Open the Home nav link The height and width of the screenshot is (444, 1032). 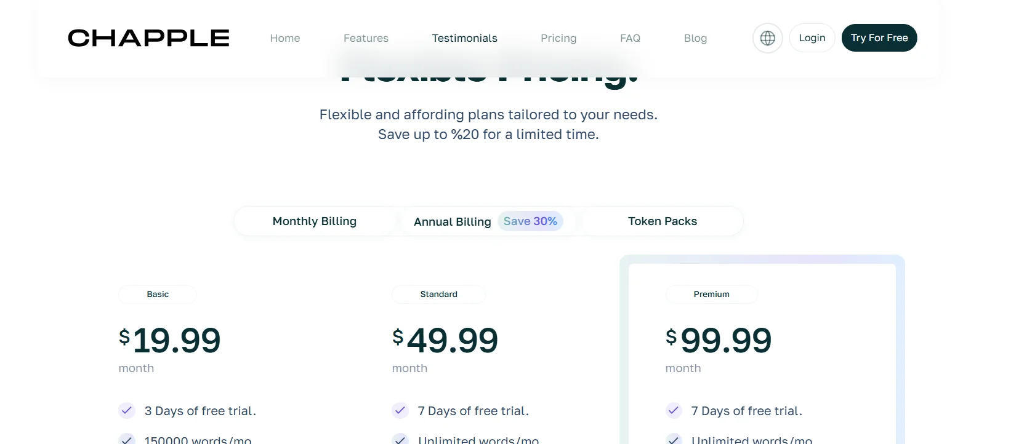(x=285, y=38)
